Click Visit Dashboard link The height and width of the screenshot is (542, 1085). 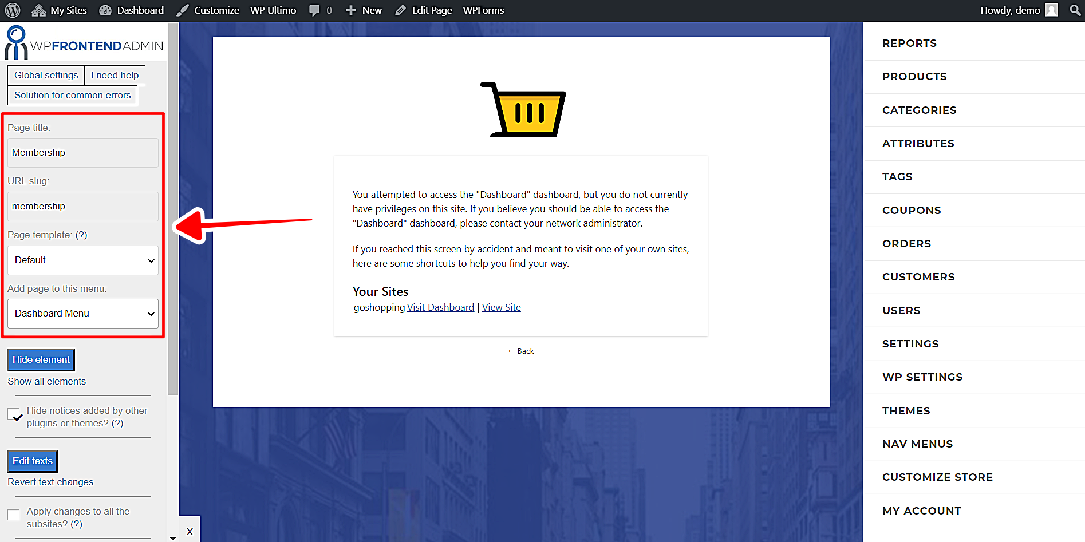[440, 307]
